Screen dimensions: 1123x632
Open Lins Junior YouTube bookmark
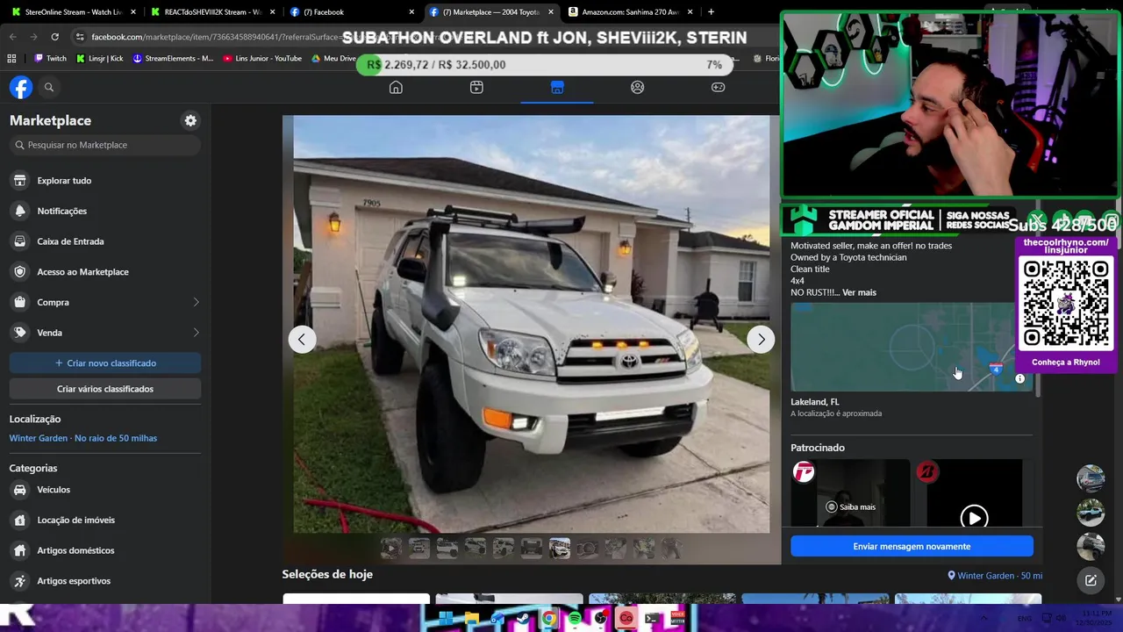click(262, 58)
